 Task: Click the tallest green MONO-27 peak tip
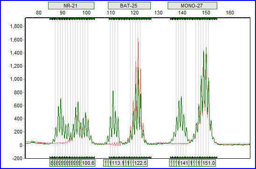[x=206, y=48]
